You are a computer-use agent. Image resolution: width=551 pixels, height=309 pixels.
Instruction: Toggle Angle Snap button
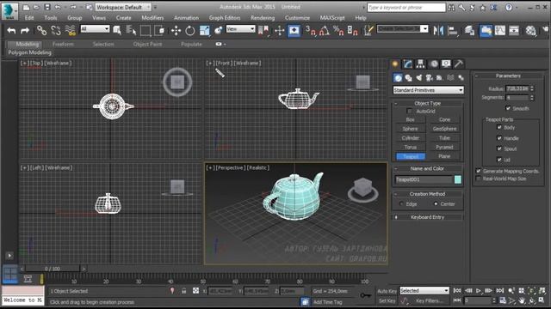pyautogui.click(x=325, y=31)
